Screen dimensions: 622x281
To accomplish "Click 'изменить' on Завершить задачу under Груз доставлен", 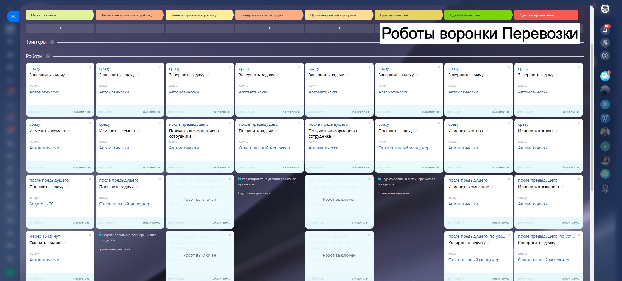I will pos(431,111).
